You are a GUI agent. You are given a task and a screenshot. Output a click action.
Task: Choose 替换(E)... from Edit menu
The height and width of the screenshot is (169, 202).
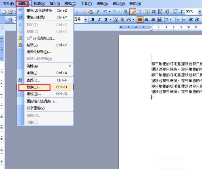click(45, 87)
